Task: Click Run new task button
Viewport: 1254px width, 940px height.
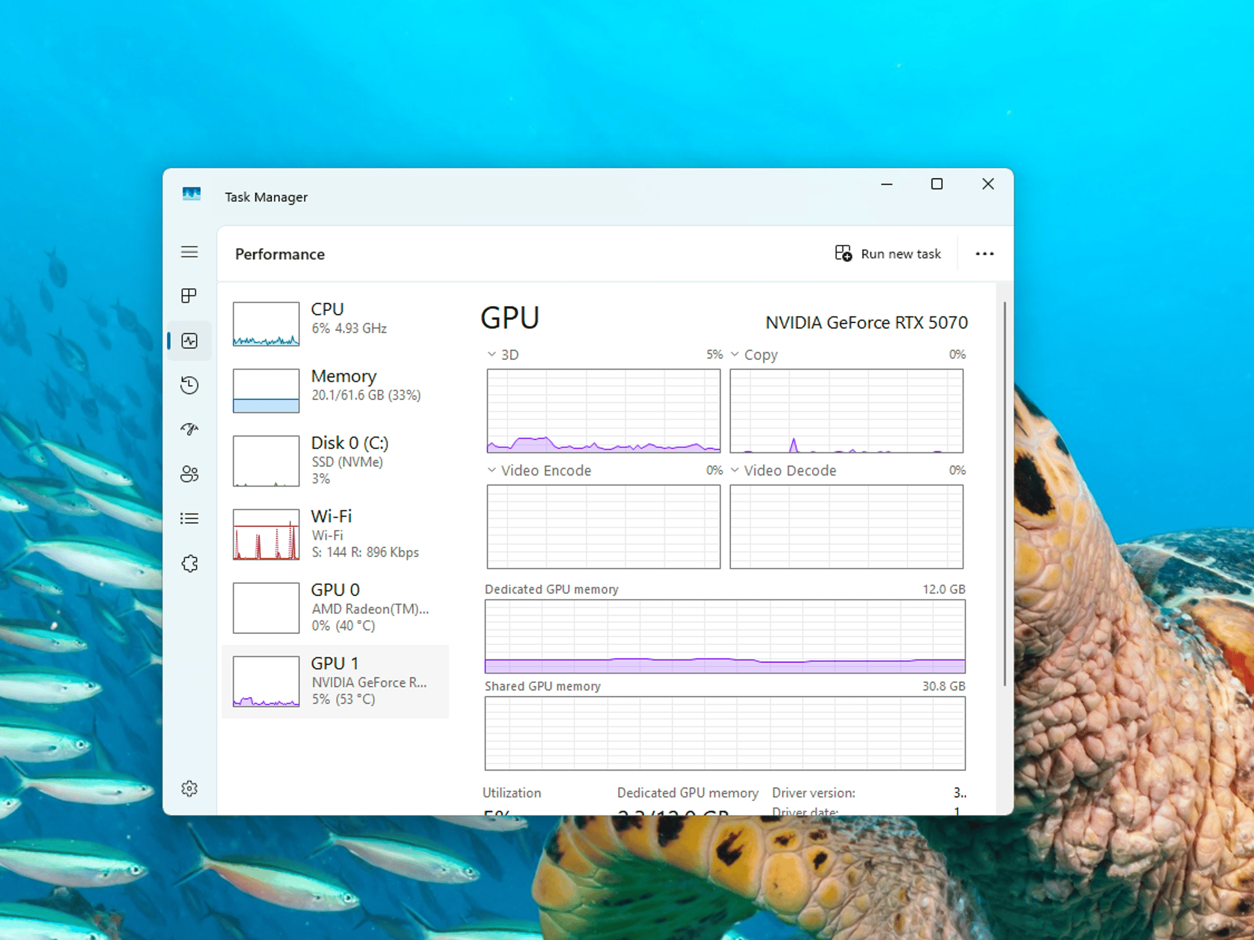Action: (x=888, y=254)
